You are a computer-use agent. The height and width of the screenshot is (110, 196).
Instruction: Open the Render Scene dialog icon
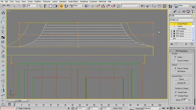(x=176, y=6)
